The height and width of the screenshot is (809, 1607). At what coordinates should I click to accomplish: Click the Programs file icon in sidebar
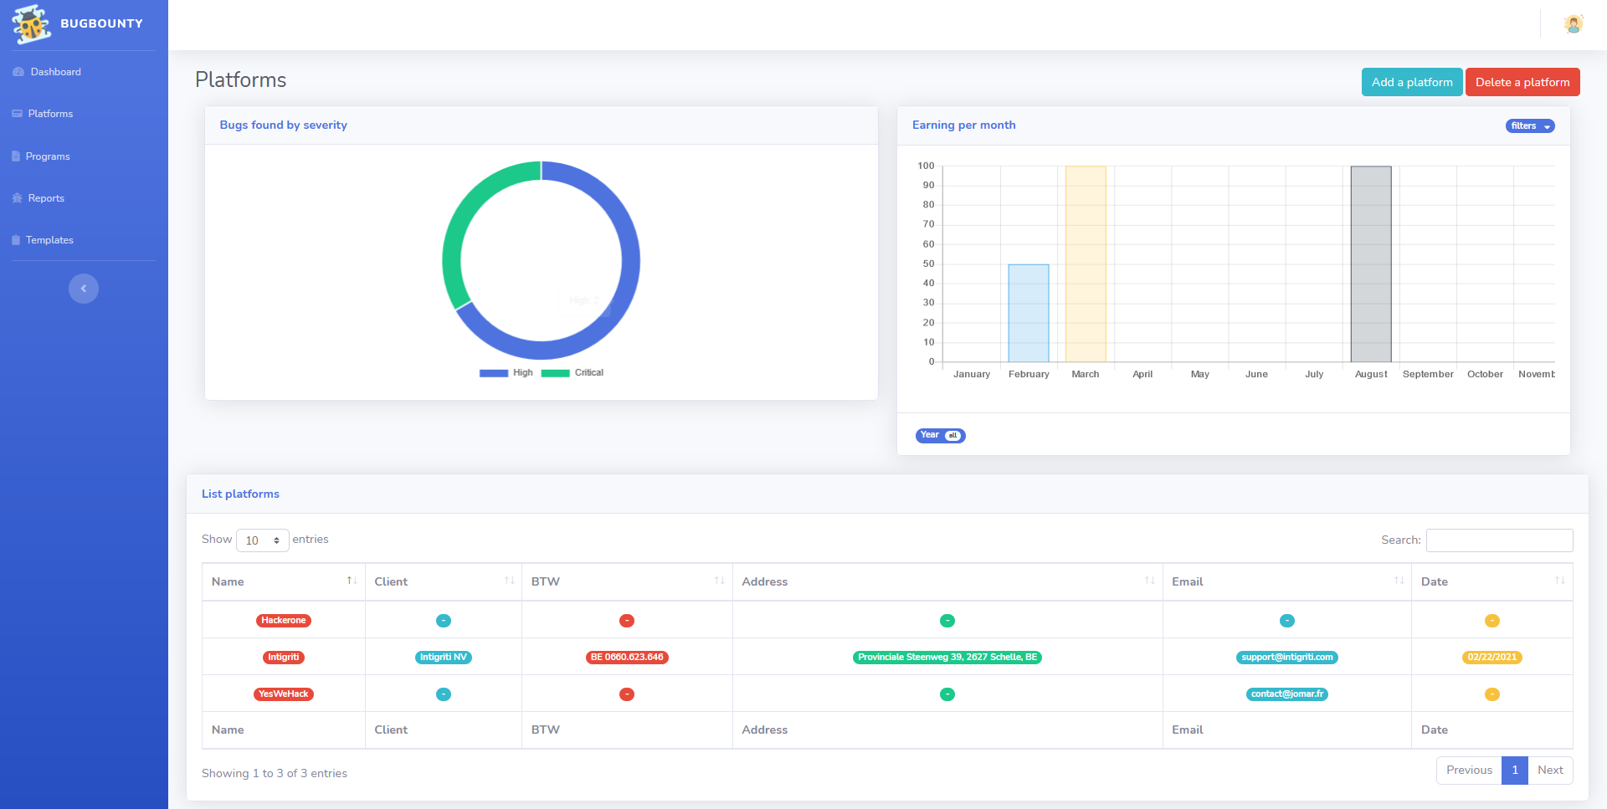(16, 156)
